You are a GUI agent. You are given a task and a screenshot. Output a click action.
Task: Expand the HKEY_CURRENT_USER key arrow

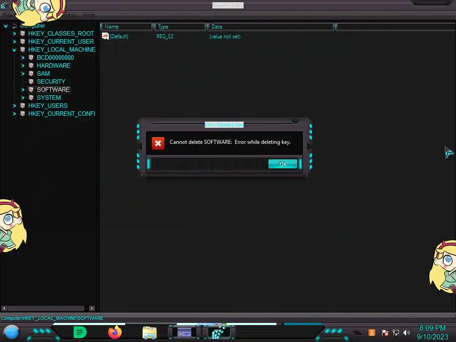[x=14, y=41]
